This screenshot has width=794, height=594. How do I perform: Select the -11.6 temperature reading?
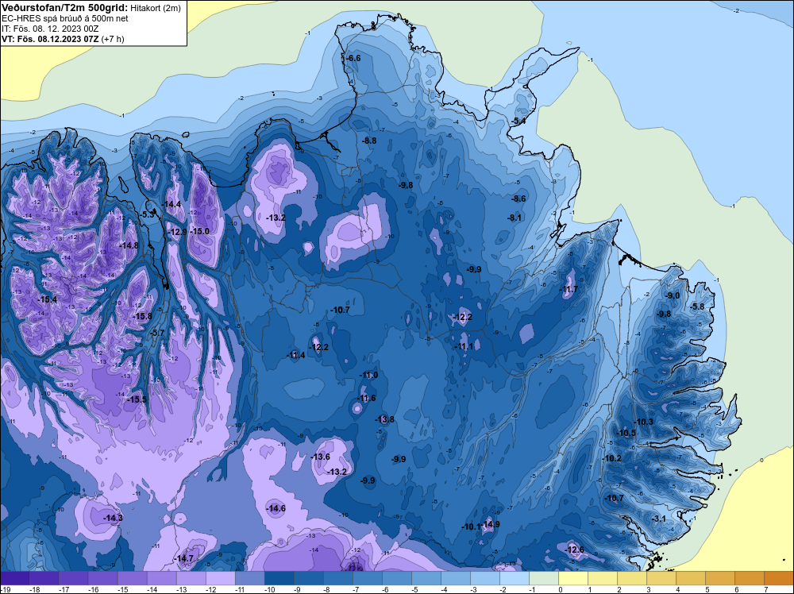pyautogui.click(x=367, y=398)
